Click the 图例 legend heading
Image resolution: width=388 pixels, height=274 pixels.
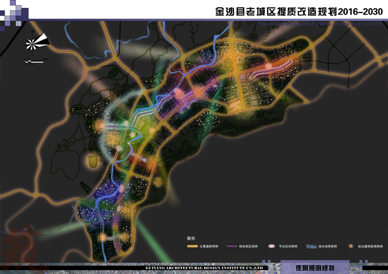[x=191, y=239]
